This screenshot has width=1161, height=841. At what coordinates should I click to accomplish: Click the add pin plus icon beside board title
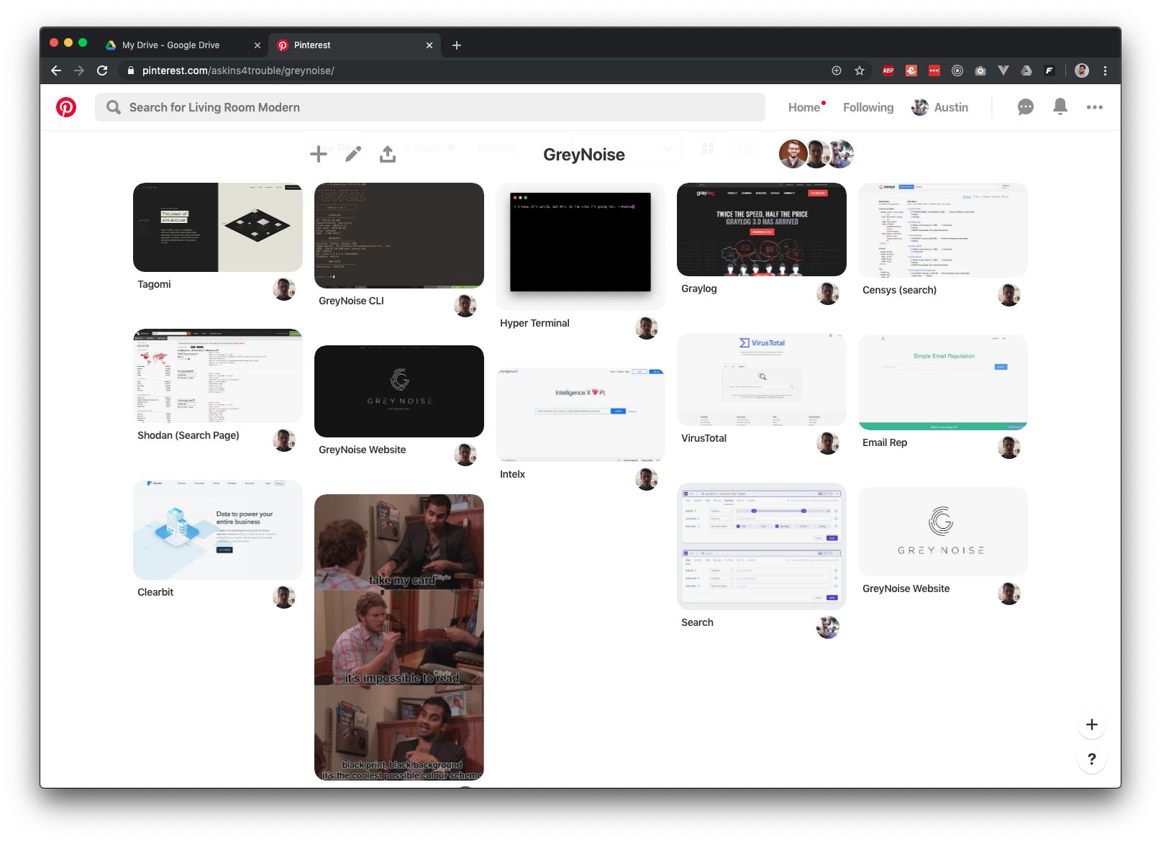[319, 153]
